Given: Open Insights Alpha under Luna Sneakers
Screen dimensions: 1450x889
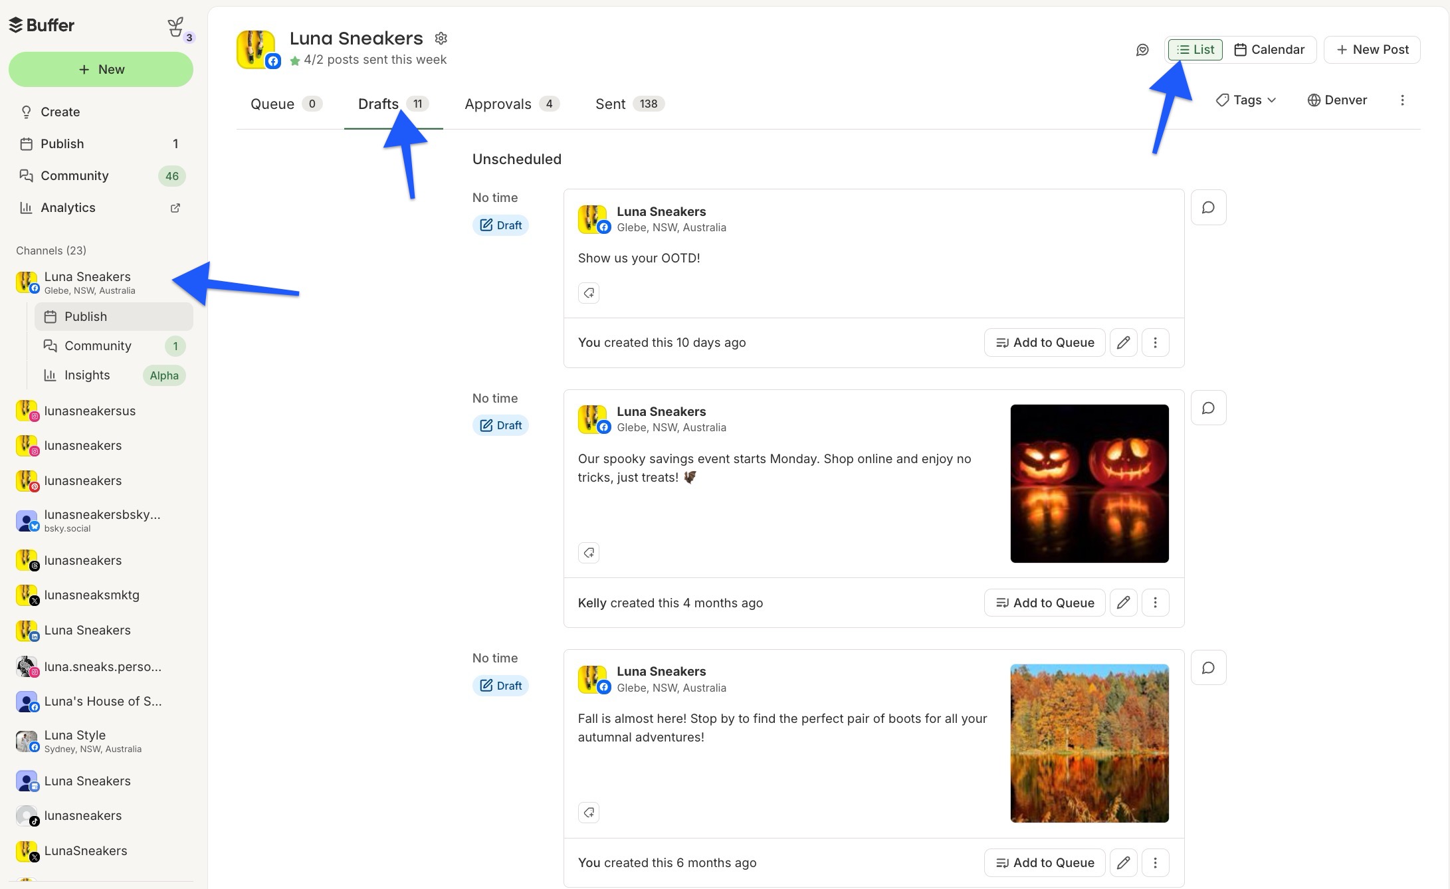Looking at the screenshot, I should pos(114,375).
